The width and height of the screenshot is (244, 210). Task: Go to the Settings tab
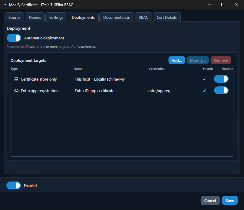56,17
